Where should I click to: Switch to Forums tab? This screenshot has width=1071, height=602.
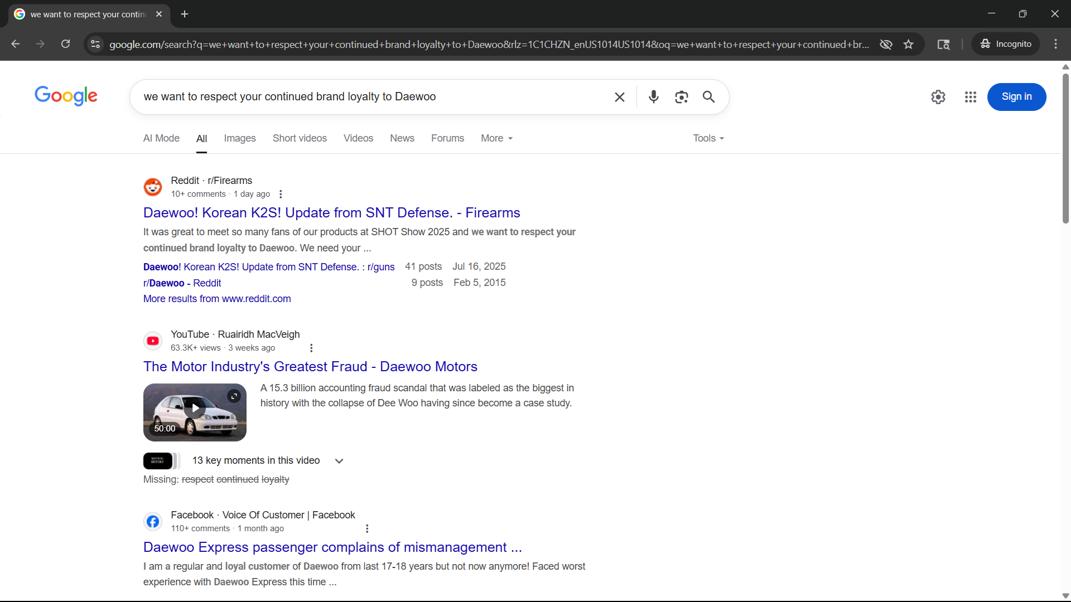[x=447, y=138]
